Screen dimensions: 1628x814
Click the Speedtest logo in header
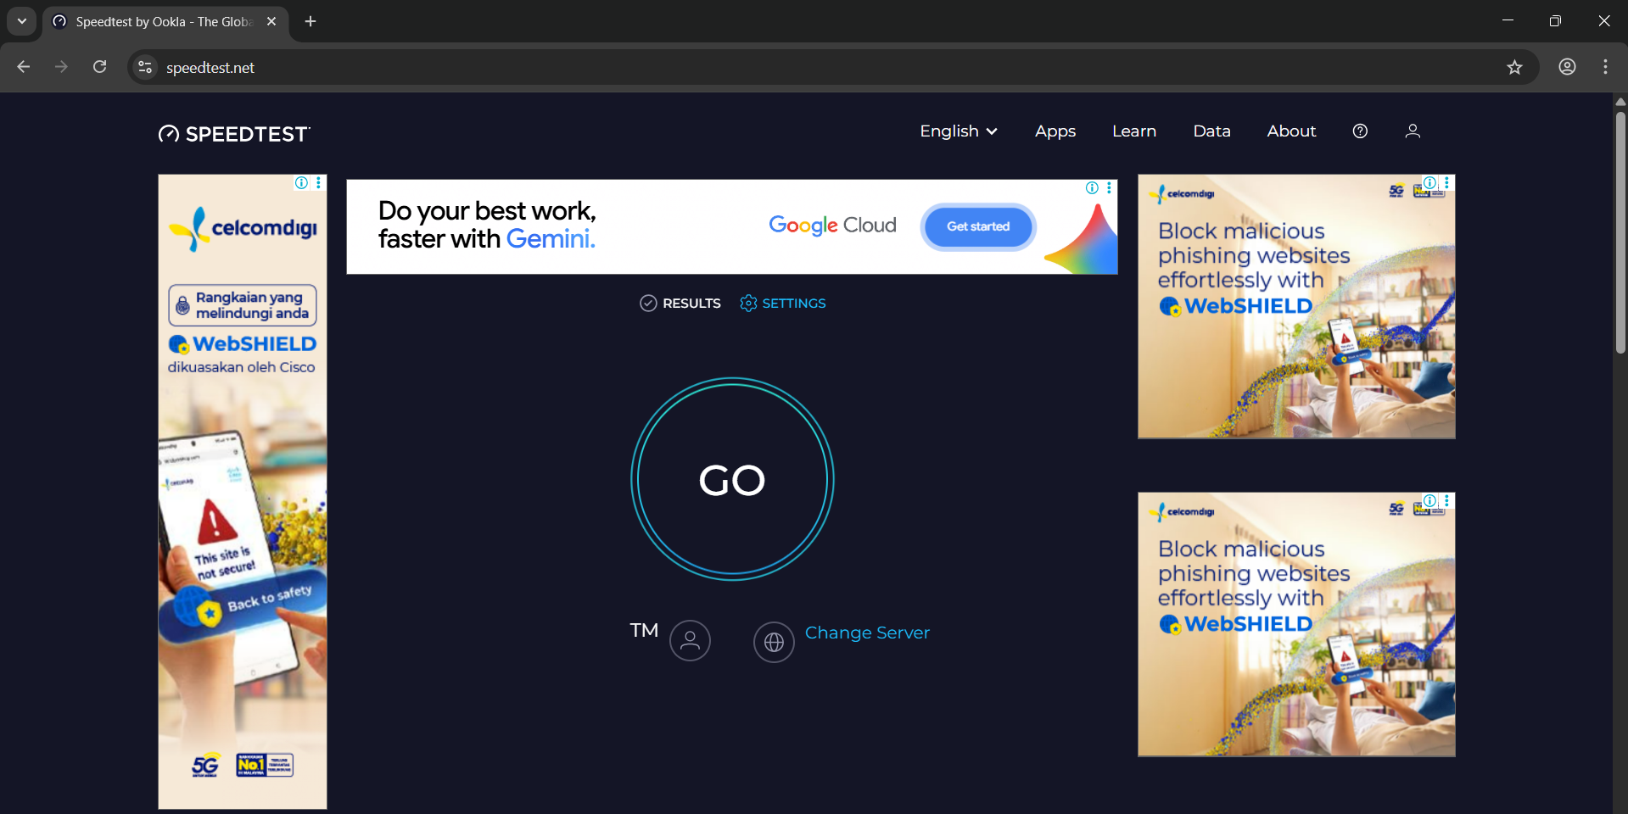tap(234, 134)
